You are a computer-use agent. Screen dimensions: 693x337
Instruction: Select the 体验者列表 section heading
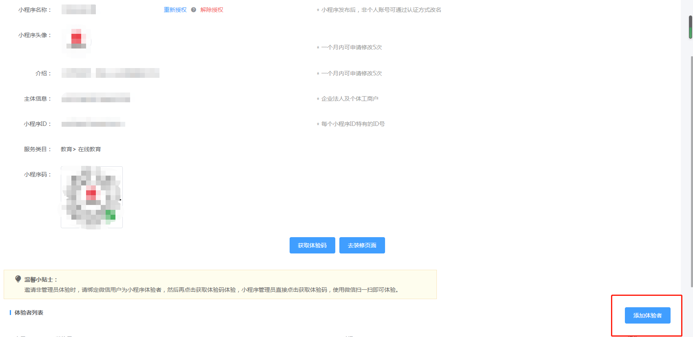[29, 313]
